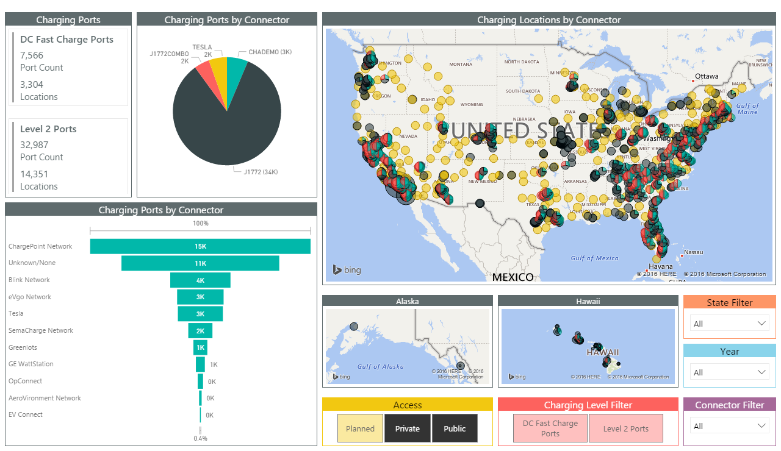Click the Charging Locations by Connector title
The image size is (781, 451).
click(x=549, y=20)
